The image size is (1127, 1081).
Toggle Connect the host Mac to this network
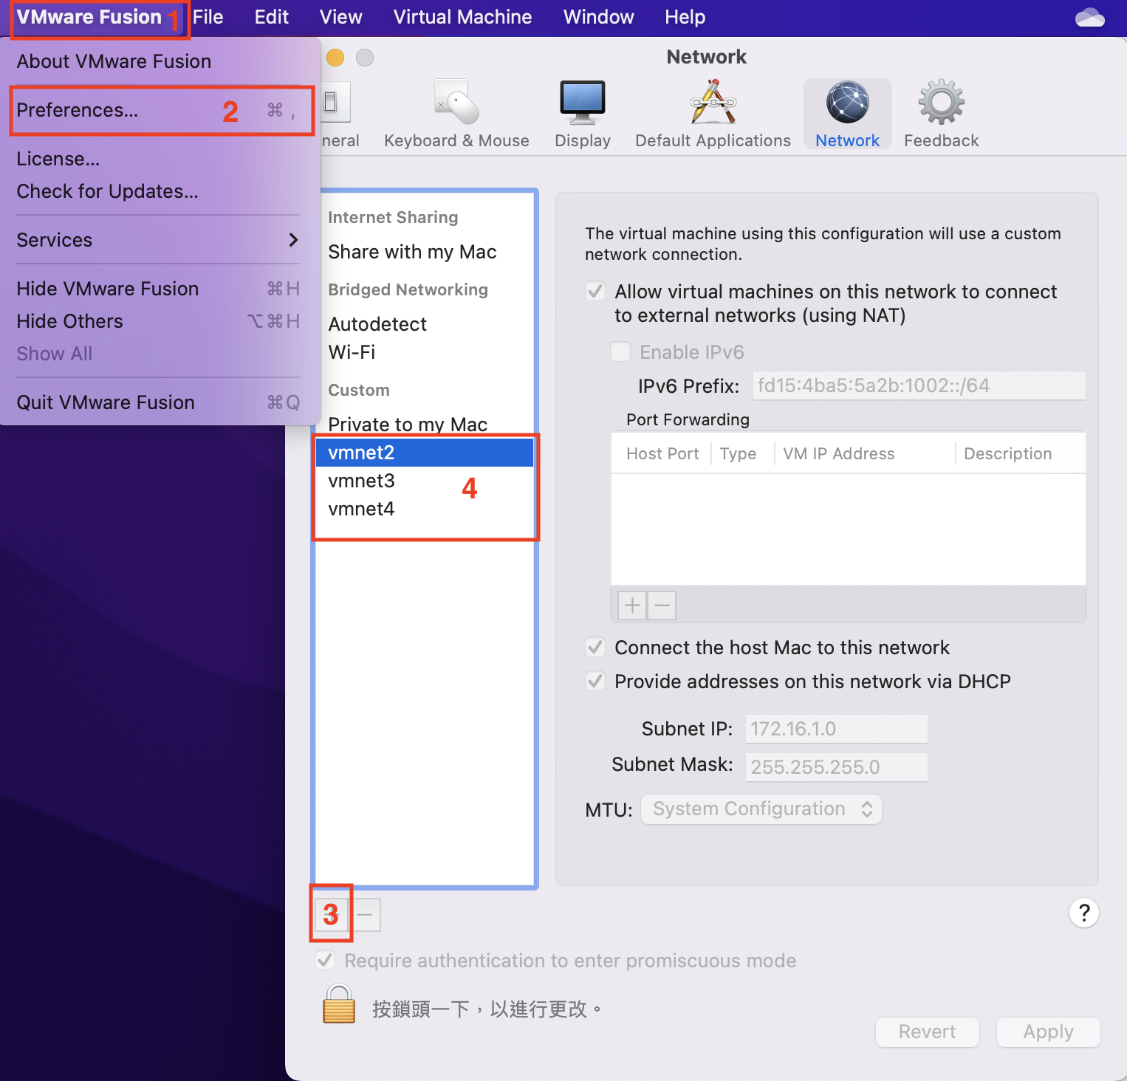coord(595,647)
